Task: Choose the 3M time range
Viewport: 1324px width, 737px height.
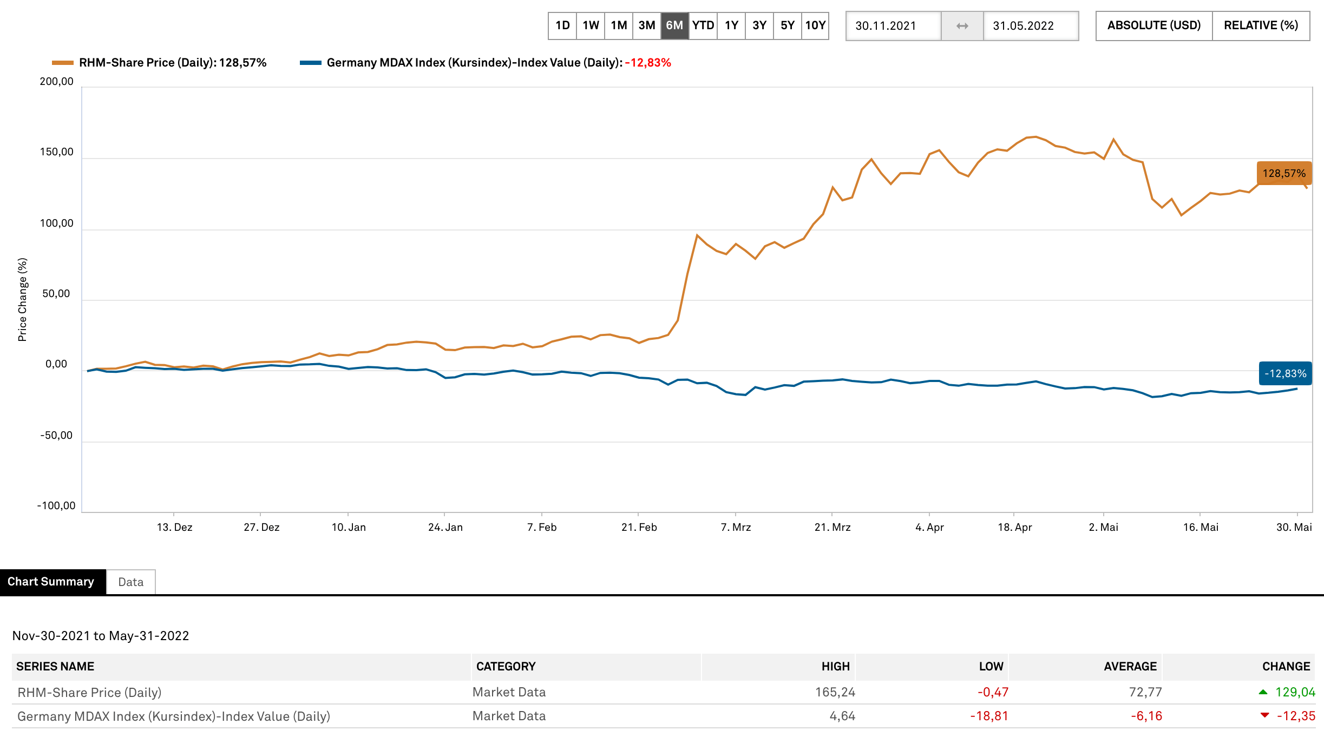Action: [x=647, y=25]
